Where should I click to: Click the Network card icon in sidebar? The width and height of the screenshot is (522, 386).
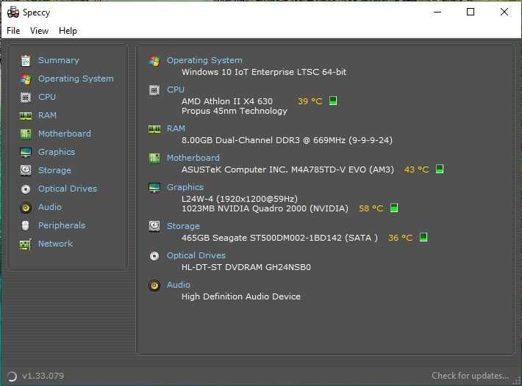coord(26,244)
